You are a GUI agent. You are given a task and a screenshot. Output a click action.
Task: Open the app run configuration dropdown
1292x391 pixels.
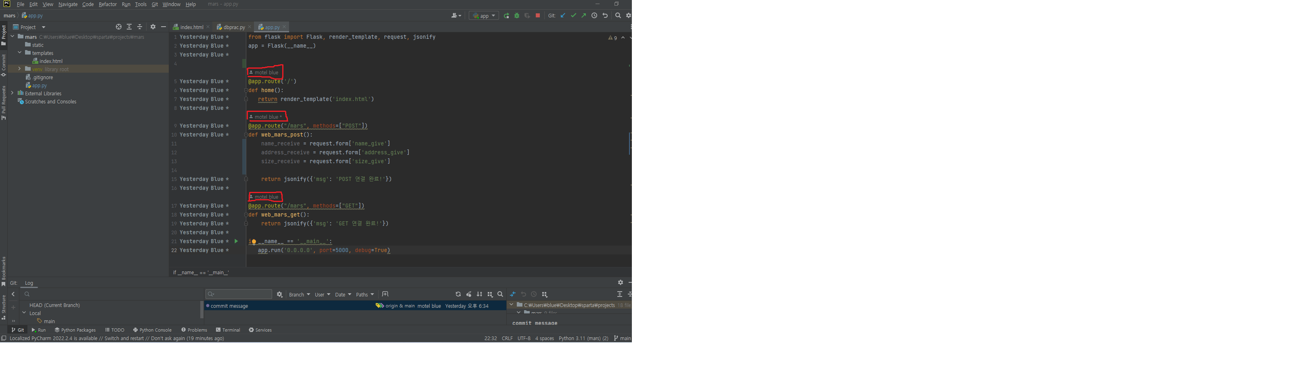click(x=484, y=16)
